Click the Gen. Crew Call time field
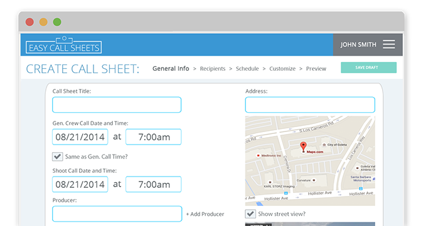 click(x=154, y=137)
